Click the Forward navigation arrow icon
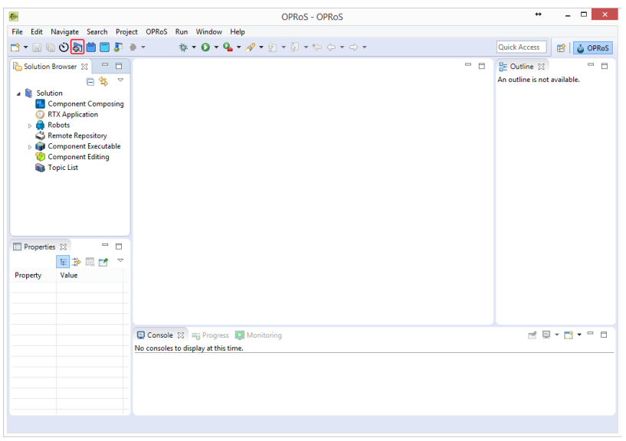The image size is (626, 441). click(x=354, y=47)
